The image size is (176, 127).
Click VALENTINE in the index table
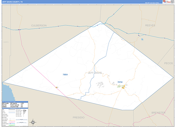(14, 107)
